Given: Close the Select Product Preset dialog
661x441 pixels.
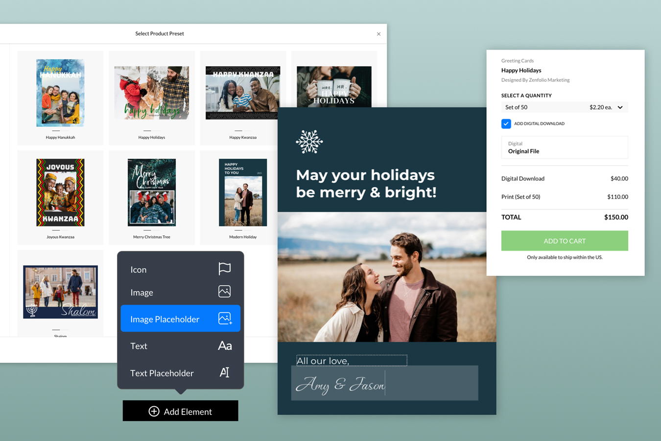Looking at the screenshot, I should coord(378,34).
